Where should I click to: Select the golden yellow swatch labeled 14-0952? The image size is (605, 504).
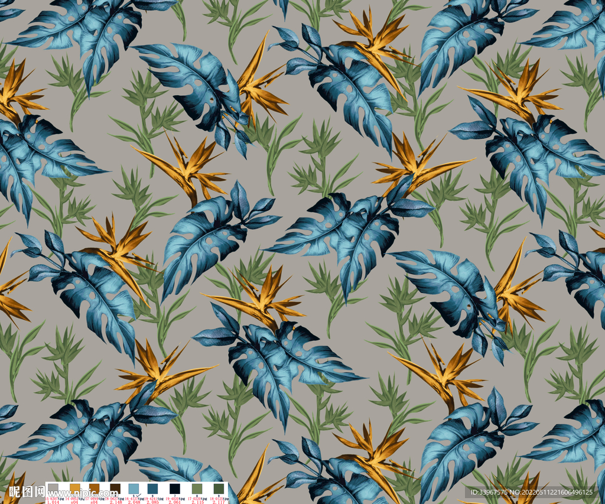(x=75, y=489)
